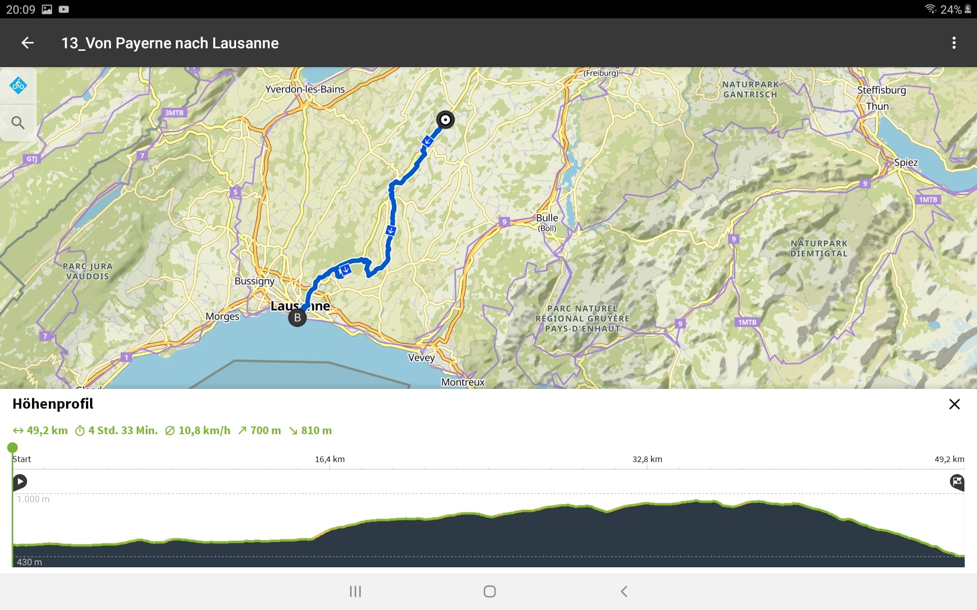
Task: Select green position handle on elevation profile
Action: pos(12,447)
